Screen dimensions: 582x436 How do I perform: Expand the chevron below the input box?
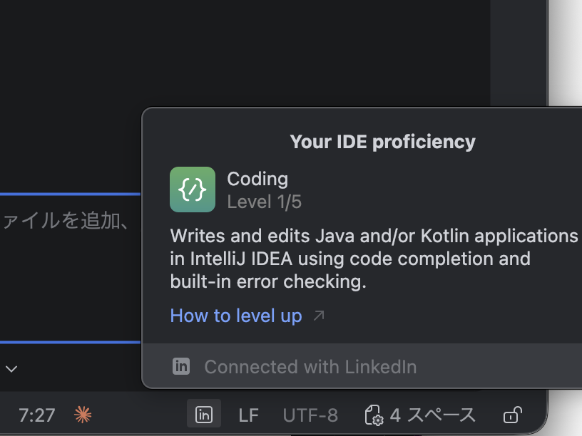[11, 369]
